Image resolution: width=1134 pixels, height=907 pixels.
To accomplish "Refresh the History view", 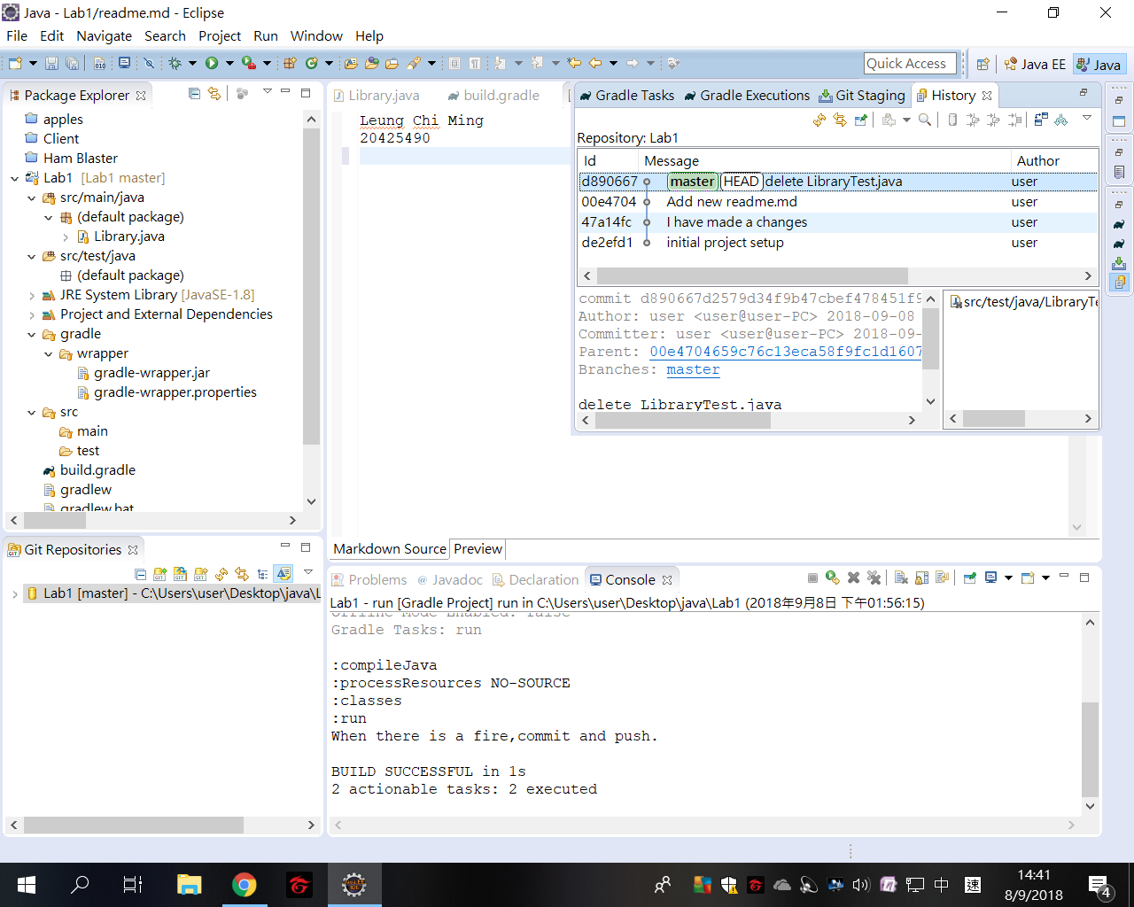I will (818, 119).
